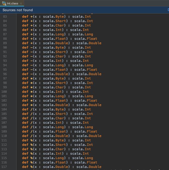Click line number 110 in the gutter
Viewport: 169px width, 170px height.
click(4, 136)
